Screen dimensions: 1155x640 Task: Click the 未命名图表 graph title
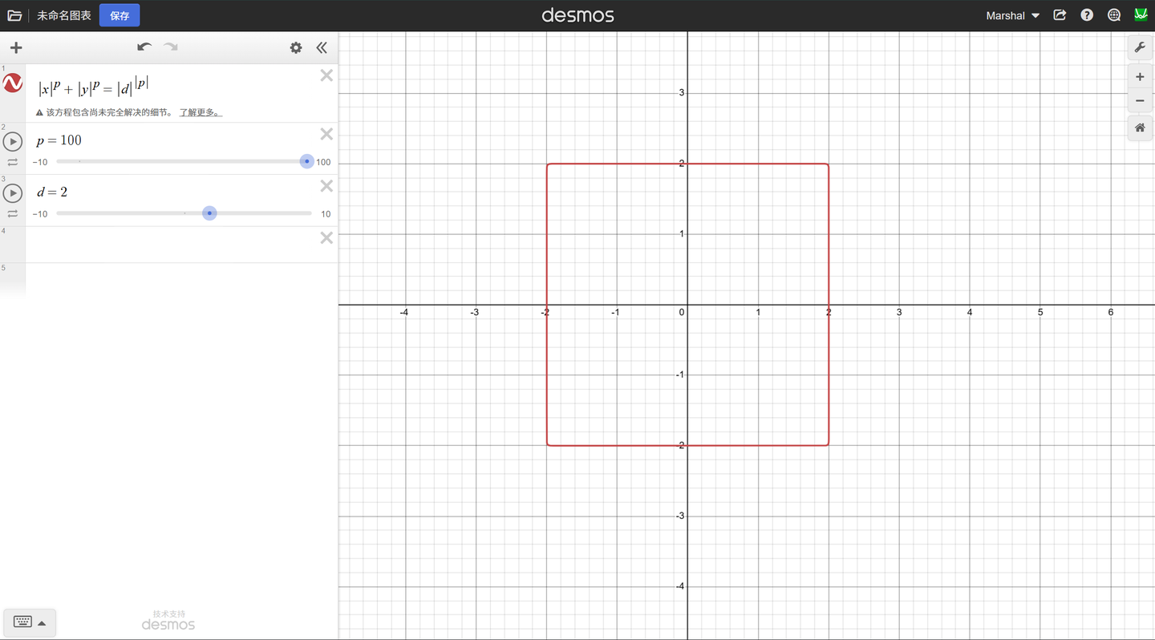(x=64, y=15)
